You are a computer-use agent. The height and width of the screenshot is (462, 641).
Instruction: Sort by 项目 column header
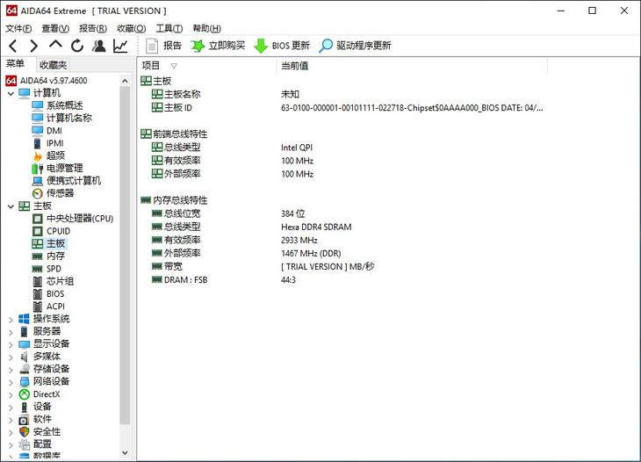[206, 66]
